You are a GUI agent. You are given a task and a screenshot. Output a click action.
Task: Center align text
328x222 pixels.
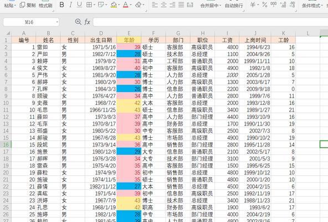pyautogui.click(x=163, y=4)
